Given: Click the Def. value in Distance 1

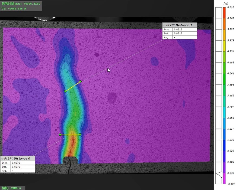Looking at the screenshot, I should tap(185, 34).
